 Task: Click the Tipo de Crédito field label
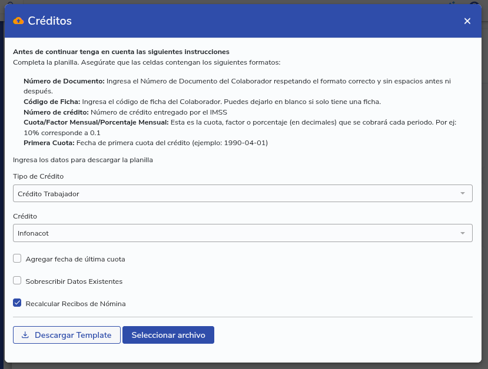click(x=38, y=176)
